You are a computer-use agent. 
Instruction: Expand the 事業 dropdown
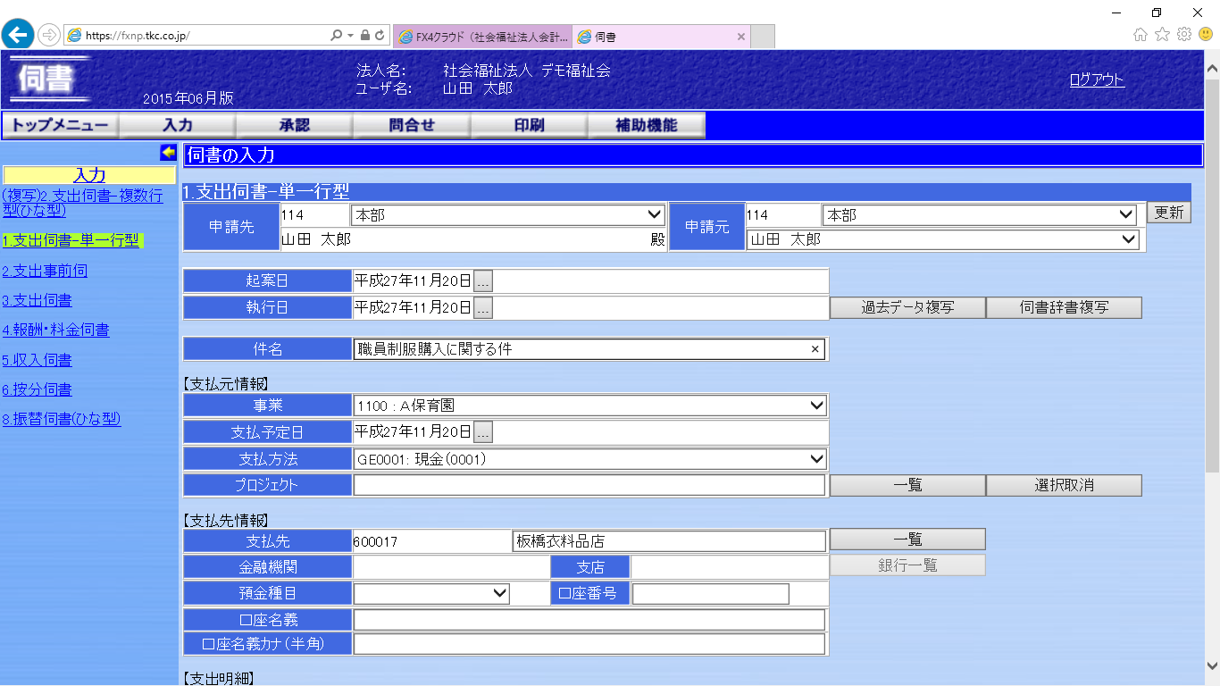click(589, 406)
